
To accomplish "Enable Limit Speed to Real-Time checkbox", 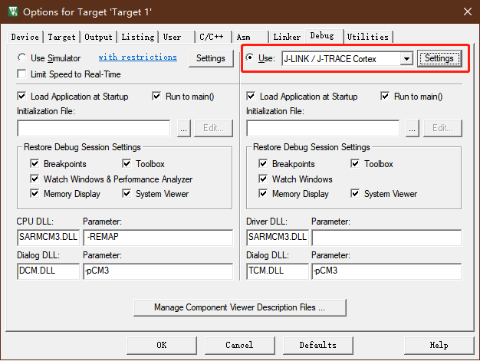I will (x=21, y=74).
